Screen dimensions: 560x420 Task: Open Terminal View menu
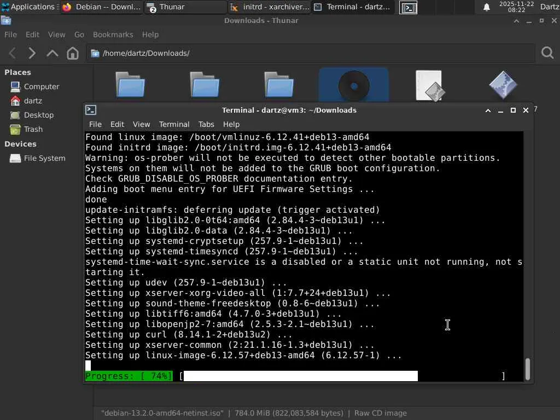click(142, 124)
